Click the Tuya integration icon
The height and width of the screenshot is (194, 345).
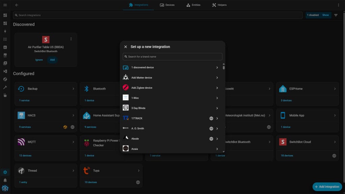point(87,170)
